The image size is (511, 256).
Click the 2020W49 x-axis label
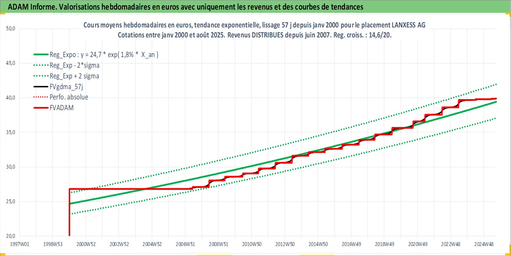tap(417, 244)
